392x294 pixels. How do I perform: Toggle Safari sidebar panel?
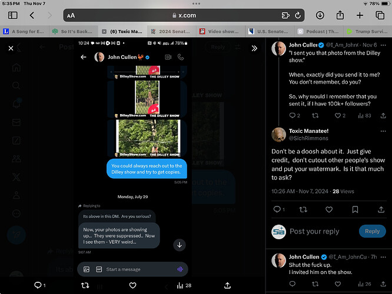[x=13, y=15]
